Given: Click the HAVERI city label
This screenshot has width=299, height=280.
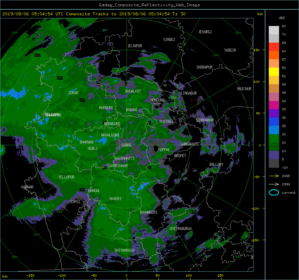Looking at the screenshot, I should [115, 199].
